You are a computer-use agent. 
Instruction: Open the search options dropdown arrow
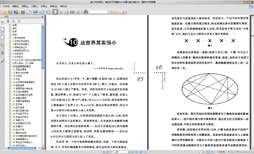(x=126, y=12)
